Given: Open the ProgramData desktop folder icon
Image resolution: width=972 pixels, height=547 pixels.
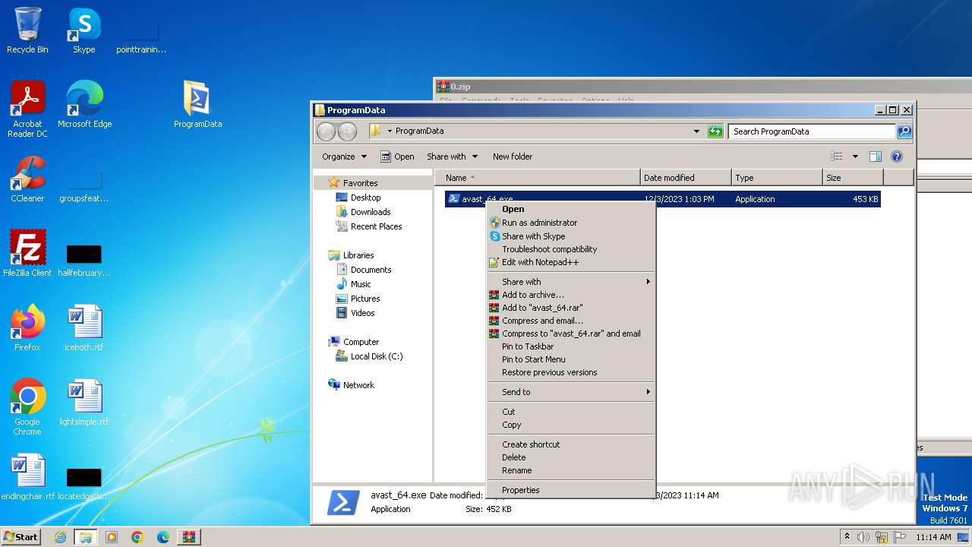Looking at the screenshot, I should (197, 105).
